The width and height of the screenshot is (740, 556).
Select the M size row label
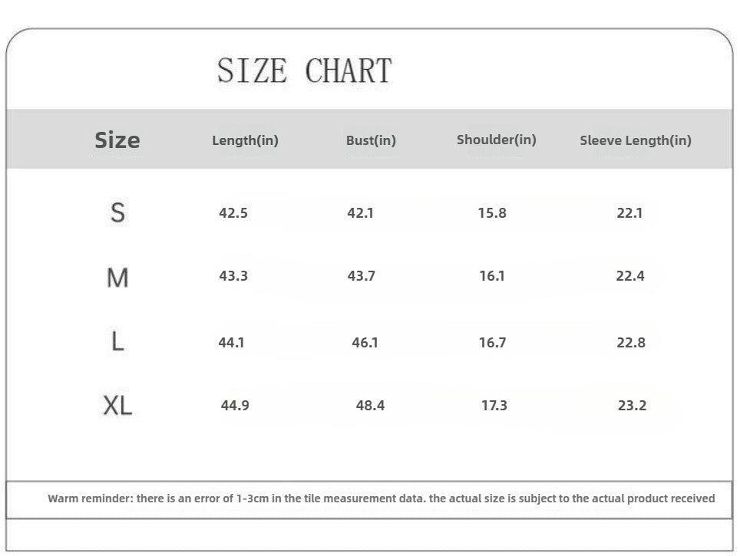(x=117, y=278)
